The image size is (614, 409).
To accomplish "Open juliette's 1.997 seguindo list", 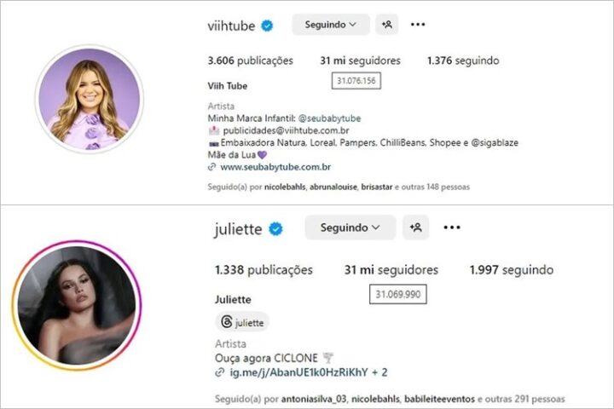I will [x=512, y=269].
